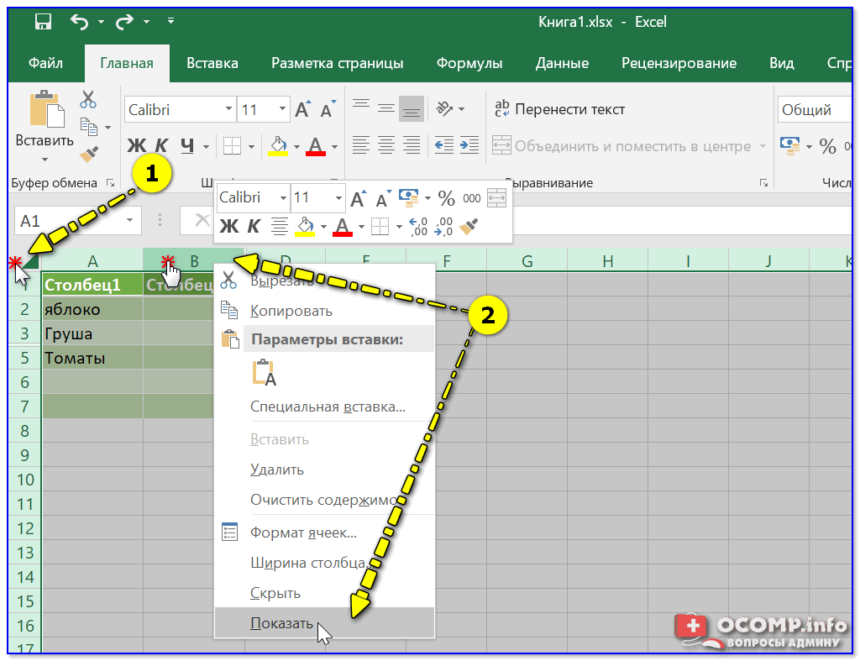Click the Increase Font Size icon in ribbon
The height and width of the screenshot is (661, 860).
pos(302,109)
